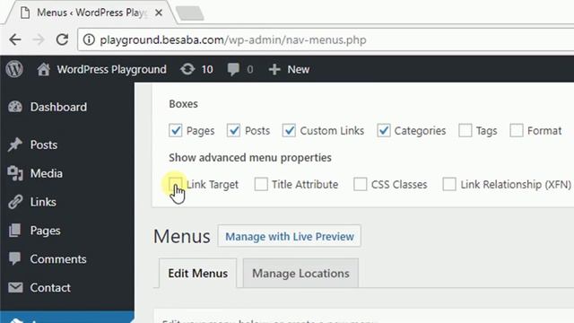The image size is (574, 323).
Task: Close the Menus browser tab
Action: (x=159, y=13)
